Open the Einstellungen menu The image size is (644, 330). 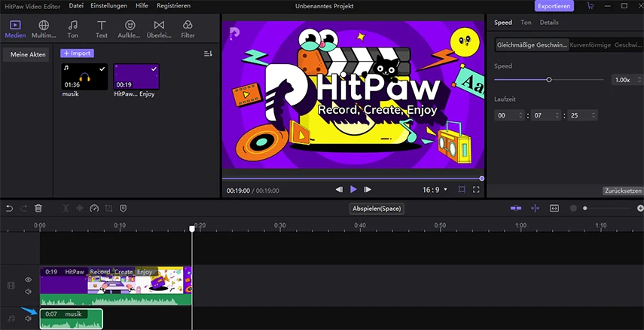coord(108,6)
